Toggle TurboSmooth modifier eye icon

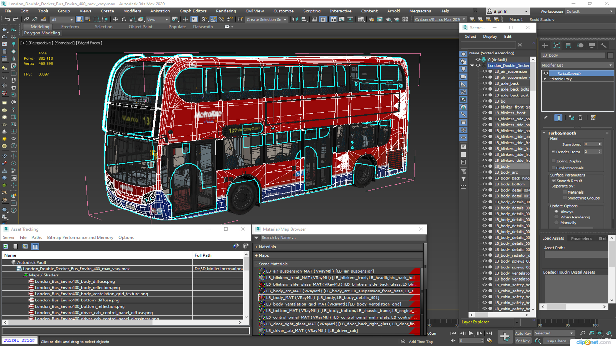coord(546,73)
